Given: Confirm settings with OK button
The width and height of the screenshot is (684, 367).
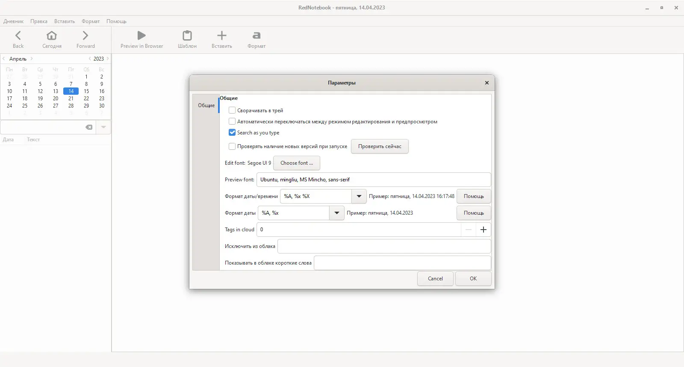Looking at the screenshot, I should [x=473, y=279].
